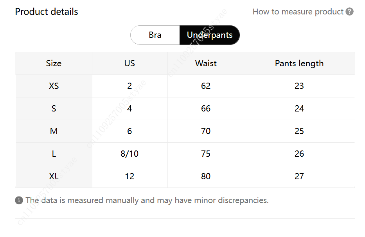Image resolution: width=365 pixels, height=237 pixels.
Task: Click the Pants length column header
Action: click(299, 63)
